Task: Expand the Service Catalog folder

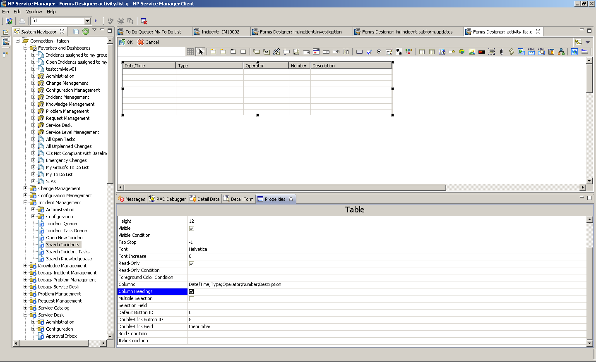Action: click(26, 307)
